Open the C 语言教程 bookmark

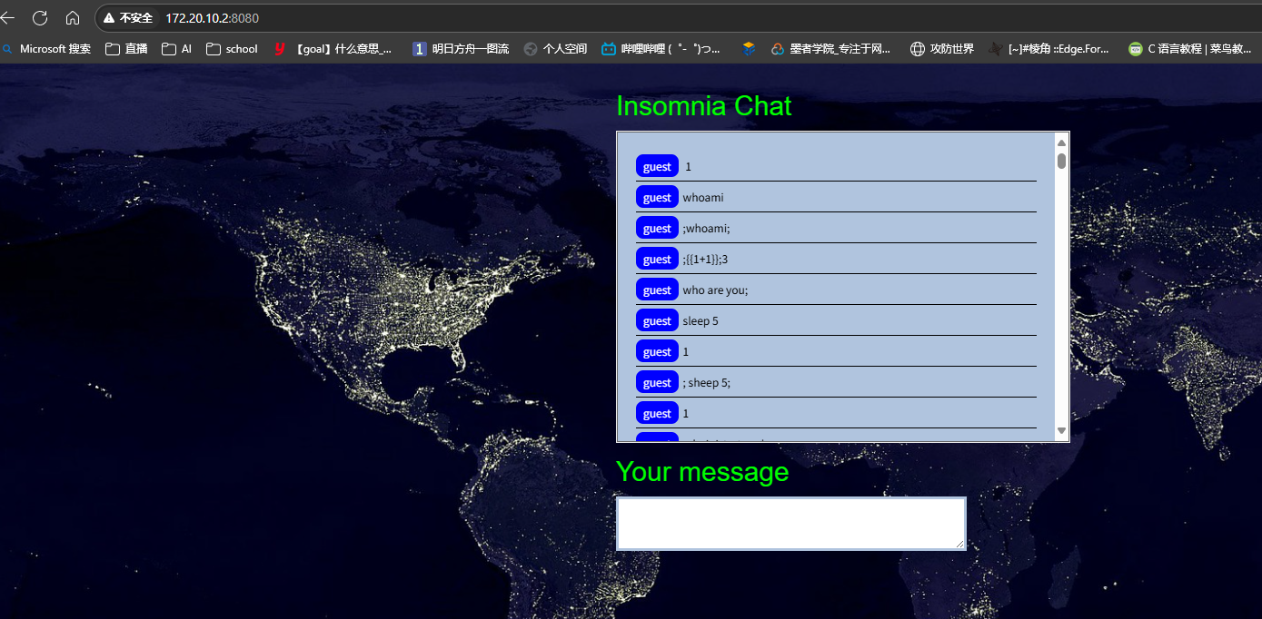click(1188, 49)
